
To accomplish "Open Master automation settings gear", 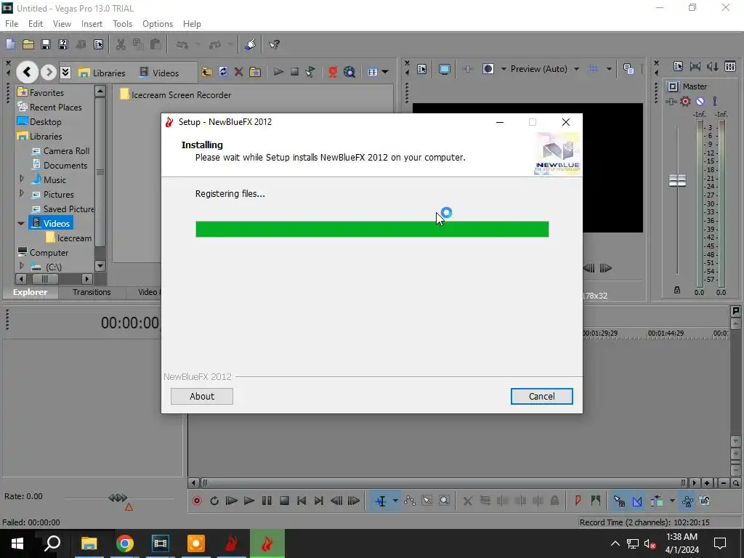I will [685, 101].
